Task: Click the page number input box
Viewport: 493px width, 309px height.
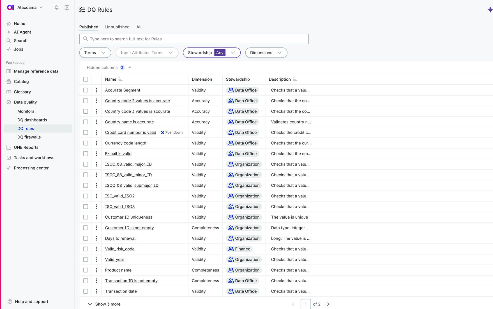Action: tap(305, 304)
